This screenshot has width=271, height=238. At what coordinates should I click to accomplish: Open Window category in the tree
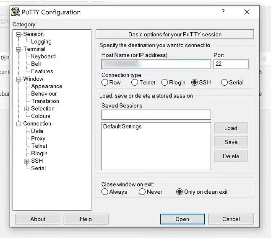(34, 79)
